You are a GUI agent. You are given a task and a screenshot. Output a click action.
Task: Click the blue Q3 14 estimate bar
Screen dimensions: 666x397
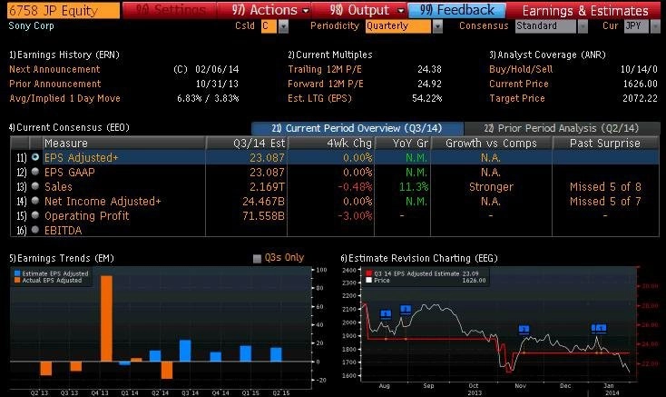[x=185, y=351]
